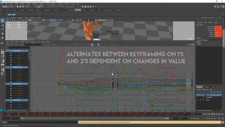Choose the Lasso select tool

pos(2,25)
